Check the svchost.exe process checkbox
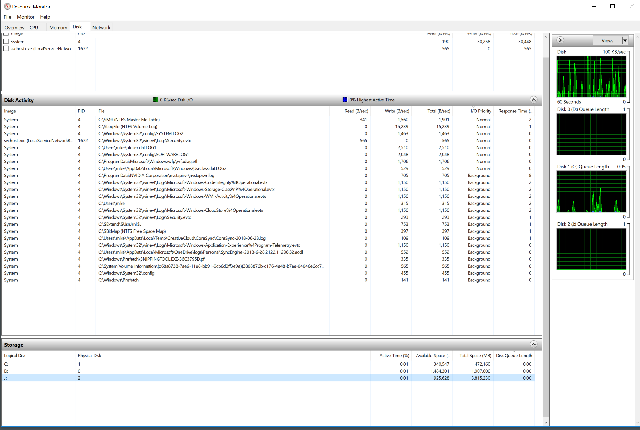The height and width of the screenshot is (430, 640). click(6, 48)
